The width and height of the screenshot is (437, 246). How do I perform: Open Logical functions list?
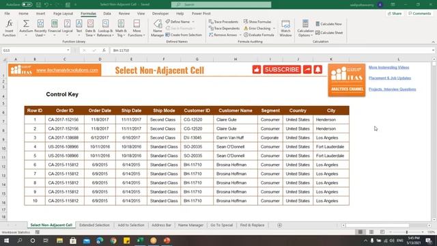(67, 28)
